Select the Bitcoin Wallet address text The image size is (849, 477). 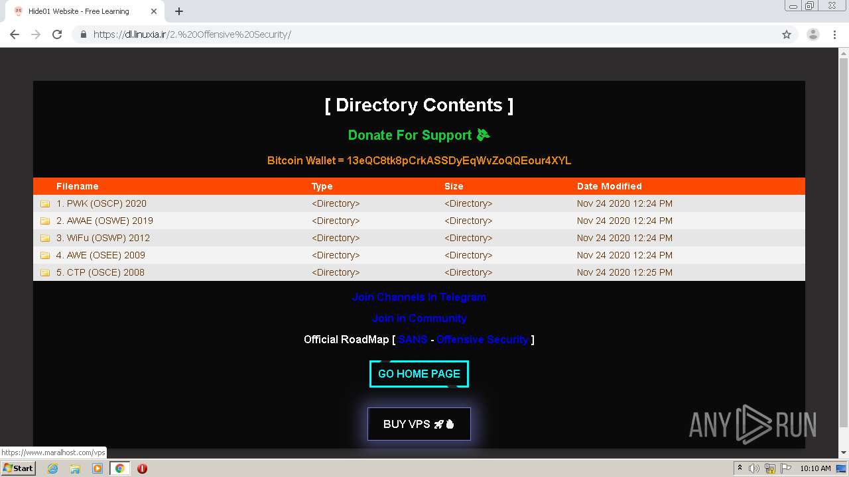(459, 160)
